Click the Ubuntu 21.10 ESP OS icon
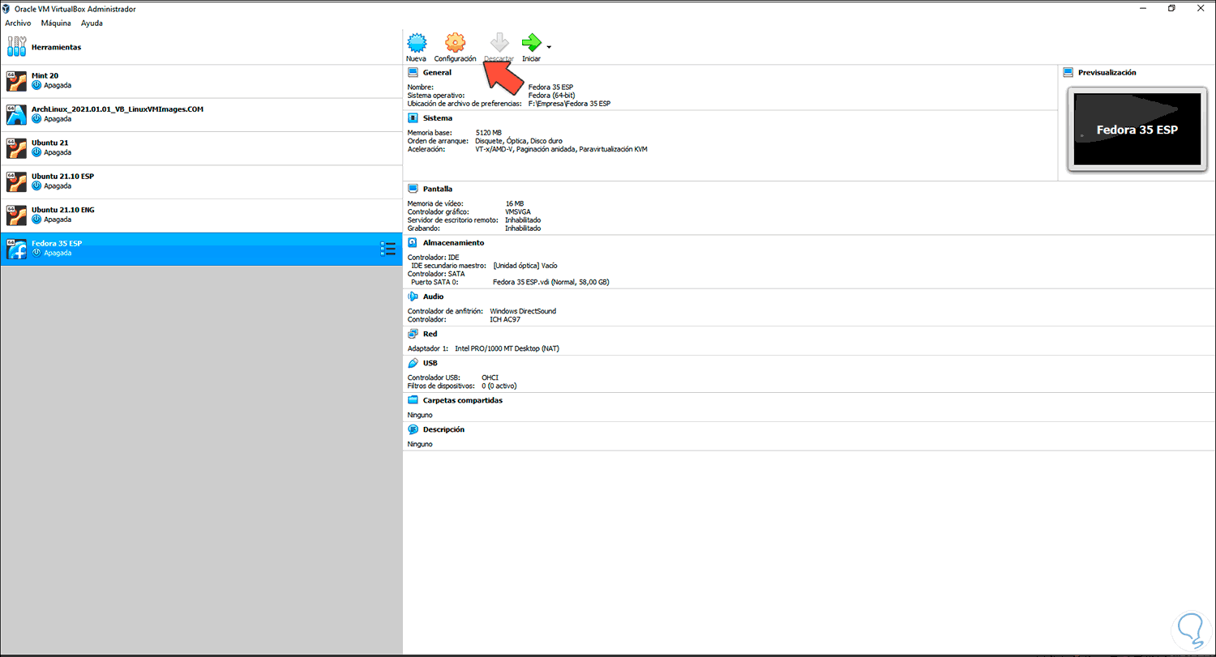Image resolution: width=1216 pixels, height=657 pixels. click(x=16, y=182)
